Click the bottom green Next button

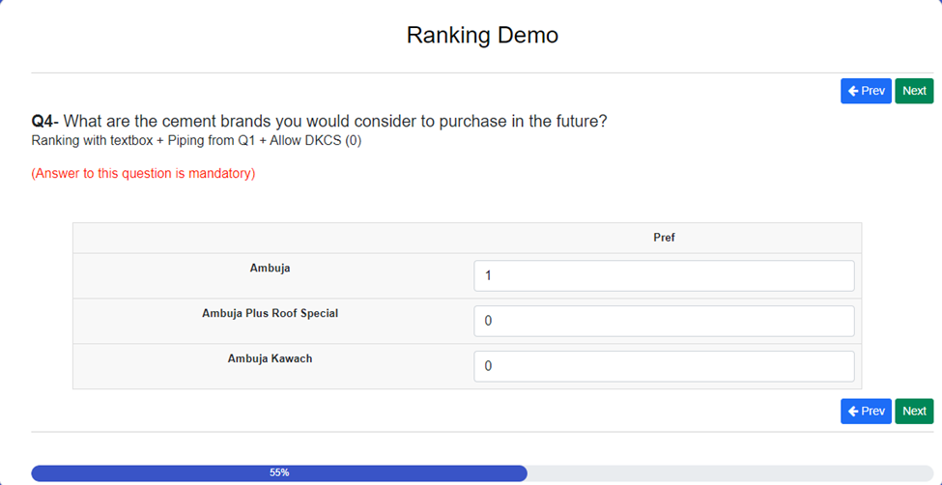click(x=914, y=411)
